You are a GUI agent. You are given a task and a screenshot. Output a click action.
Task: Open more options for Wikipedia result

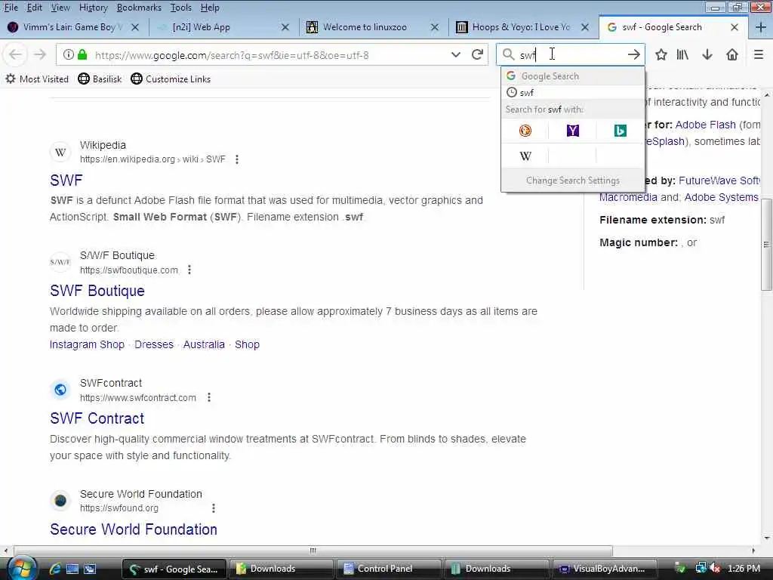[237, 159]
